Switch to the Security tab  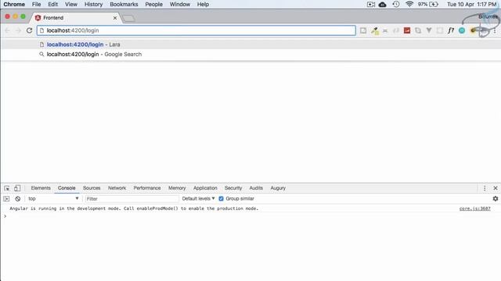[x=233, y=188]
